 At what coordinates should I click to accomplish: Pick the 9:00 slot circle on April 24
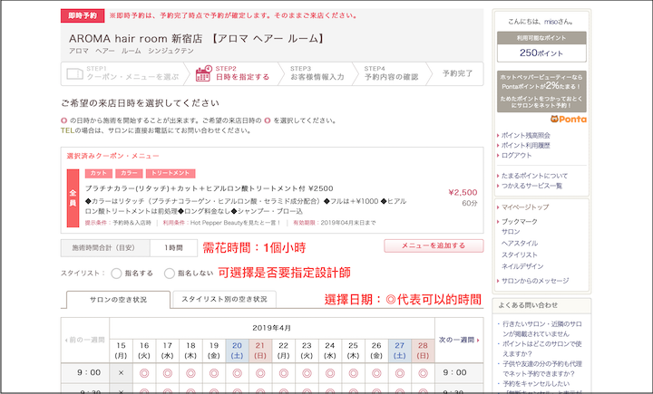tap(329, 371)
